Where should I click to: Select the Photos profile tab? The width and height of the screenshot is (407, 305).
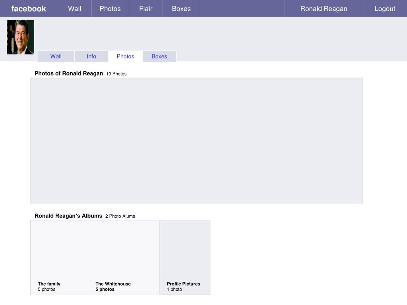tap(125, 56)
